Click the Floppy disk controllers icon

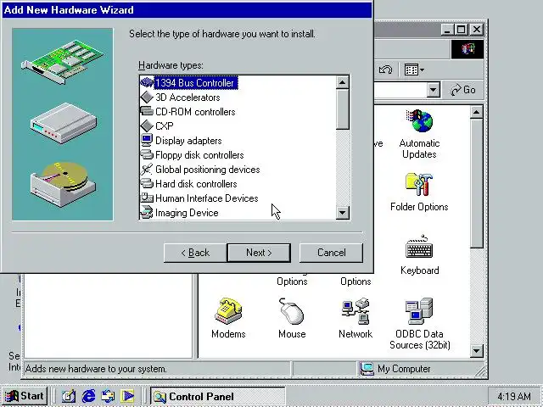147,154
